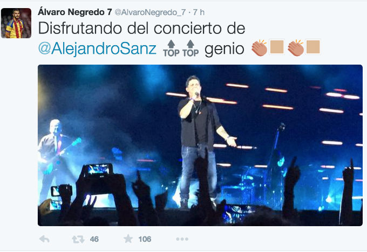Click the 7 h timestamp
Viewport: 367px width, 252px height.
pos(199,12)
